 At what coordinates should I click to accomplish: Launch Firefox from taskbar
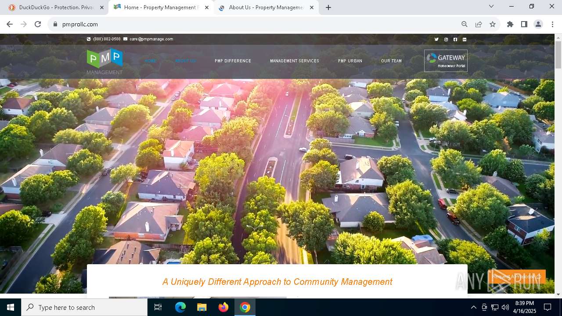coord(223,307)
